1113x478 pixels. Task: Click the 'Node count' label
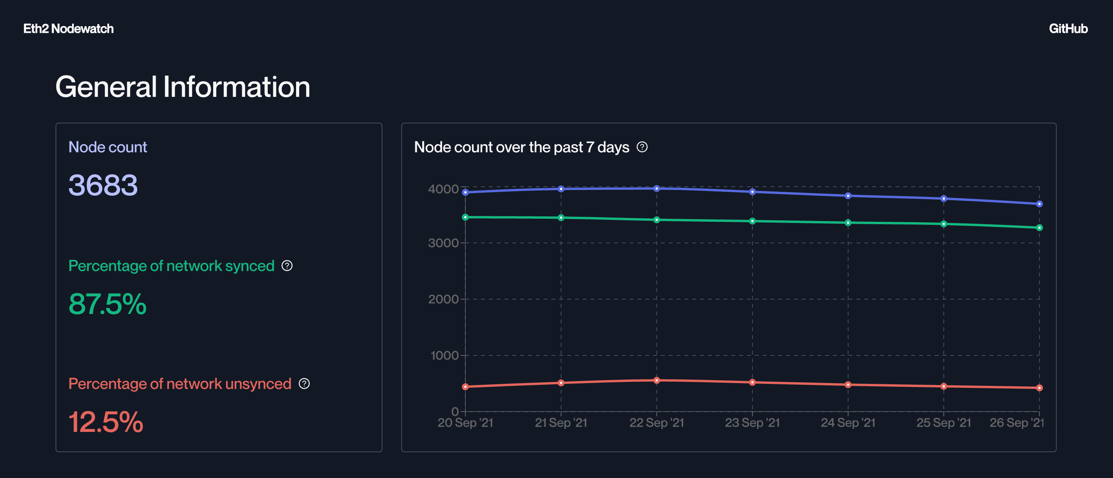pyautogui.click(x=108, y=147)
